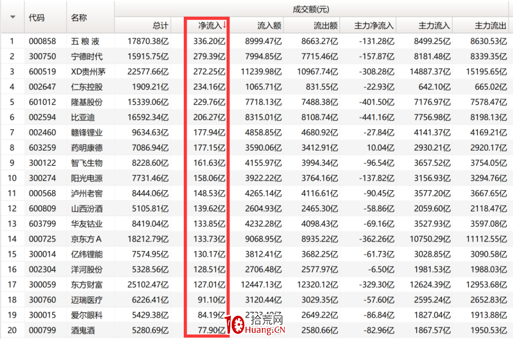
Task: Select stock code 000858
Action: pyautogui.click(x=43, y=41)
